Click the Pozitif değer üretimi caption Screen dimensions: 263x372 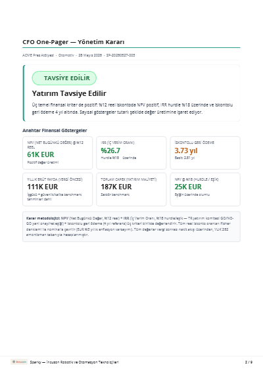pos(43,162)
